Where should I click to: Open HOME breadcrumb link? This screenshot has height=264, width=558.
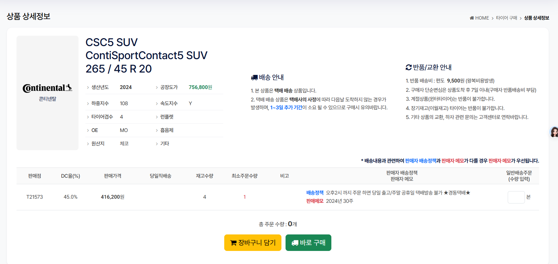482,18
